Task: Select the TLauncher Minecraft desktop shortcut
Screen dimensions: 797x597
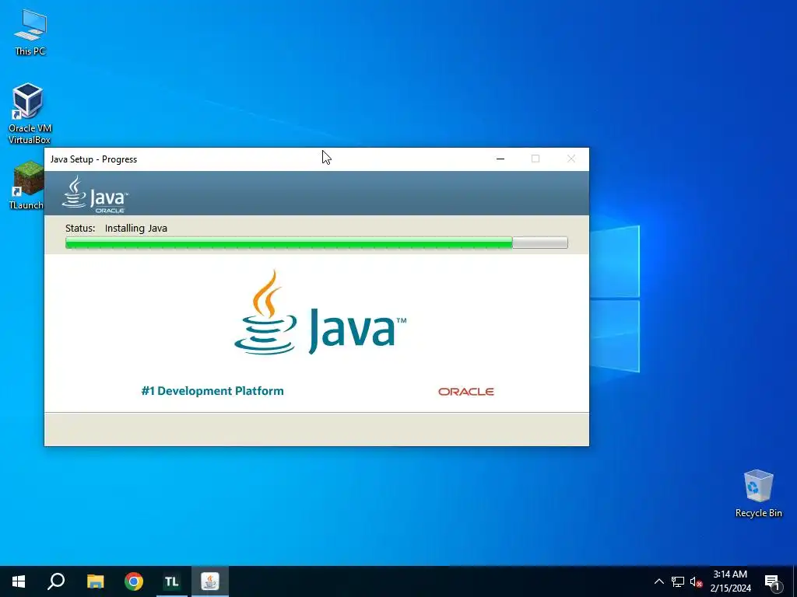Action: click(x=26, y=185)
